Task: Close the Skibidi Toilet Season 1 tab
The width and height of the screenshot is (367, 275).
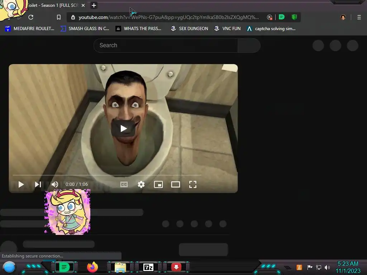Action: tap(83, 5)
